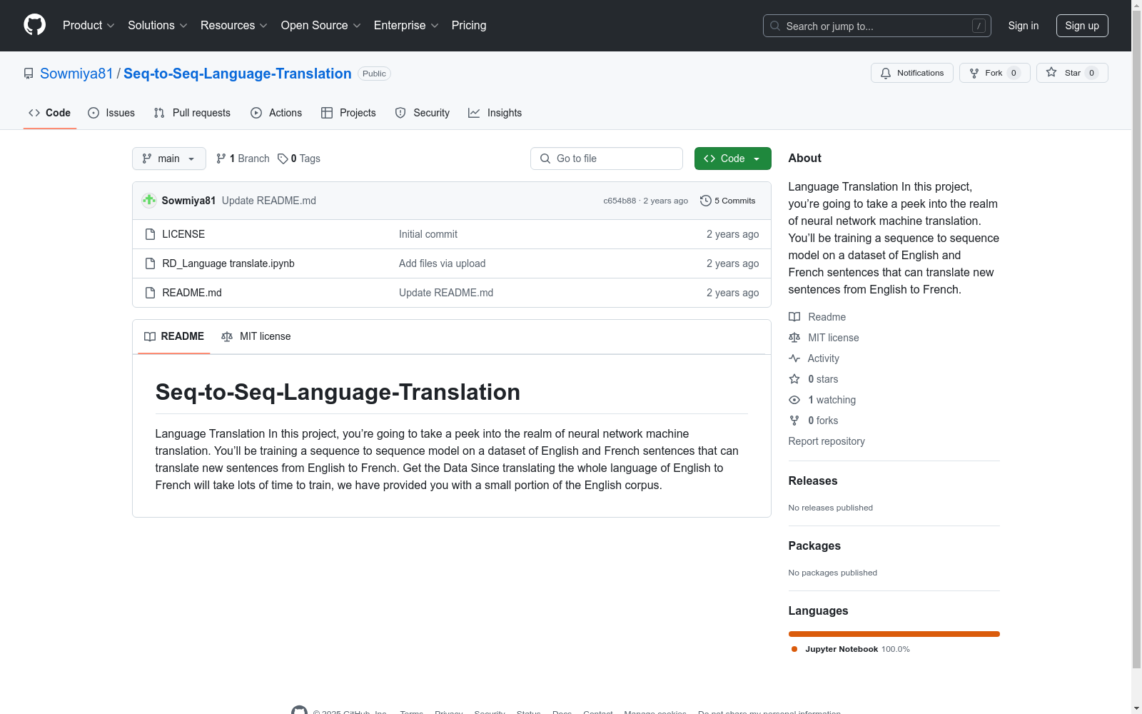Expand the Solutions menu
Viewport: 1142px width, 714px height.
tap(158, 26)
